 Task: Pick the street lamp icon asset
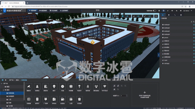tap(54, 86)
